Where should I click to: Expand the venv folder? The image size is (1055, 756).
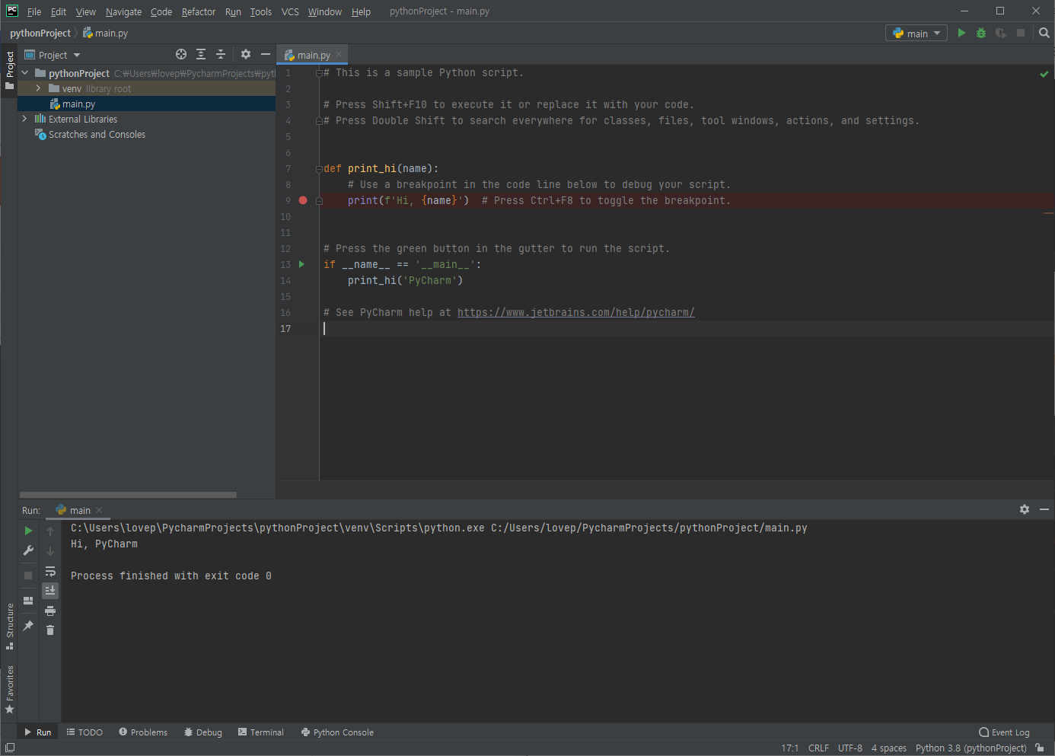click(x=38, y=88)
